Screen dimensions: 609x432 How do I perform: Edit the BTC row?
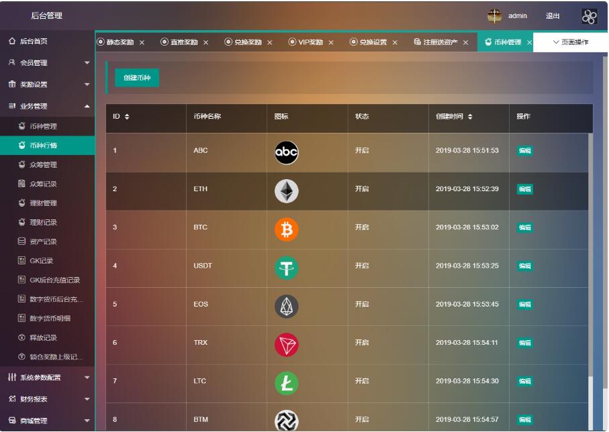click(524, 227)
